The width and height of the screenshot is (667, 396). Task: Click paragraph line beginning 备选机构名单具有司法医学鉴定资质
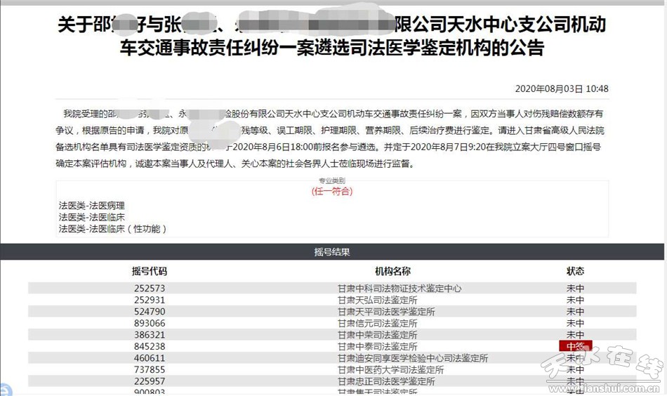[329, 147]
